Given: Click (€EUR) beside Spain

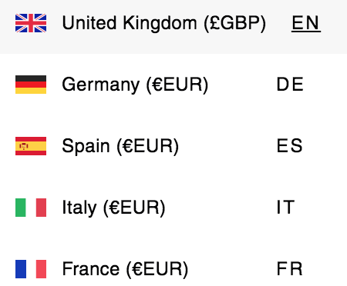Looking at the screenshot, I should tap(147, 147).
